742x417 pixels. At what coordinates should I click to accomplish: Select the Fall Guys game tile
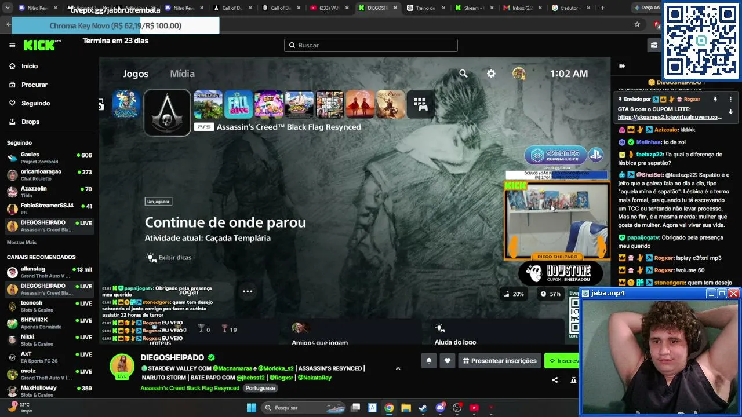238,104
